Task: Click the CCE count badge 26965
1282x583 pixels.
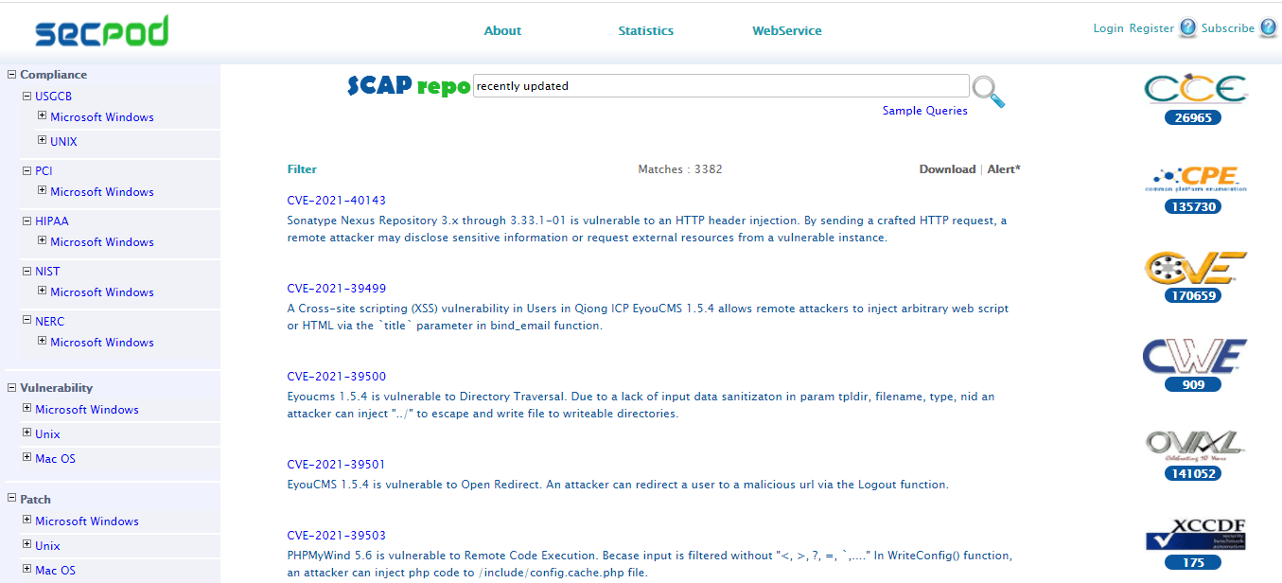Action: coord(1193,118)
